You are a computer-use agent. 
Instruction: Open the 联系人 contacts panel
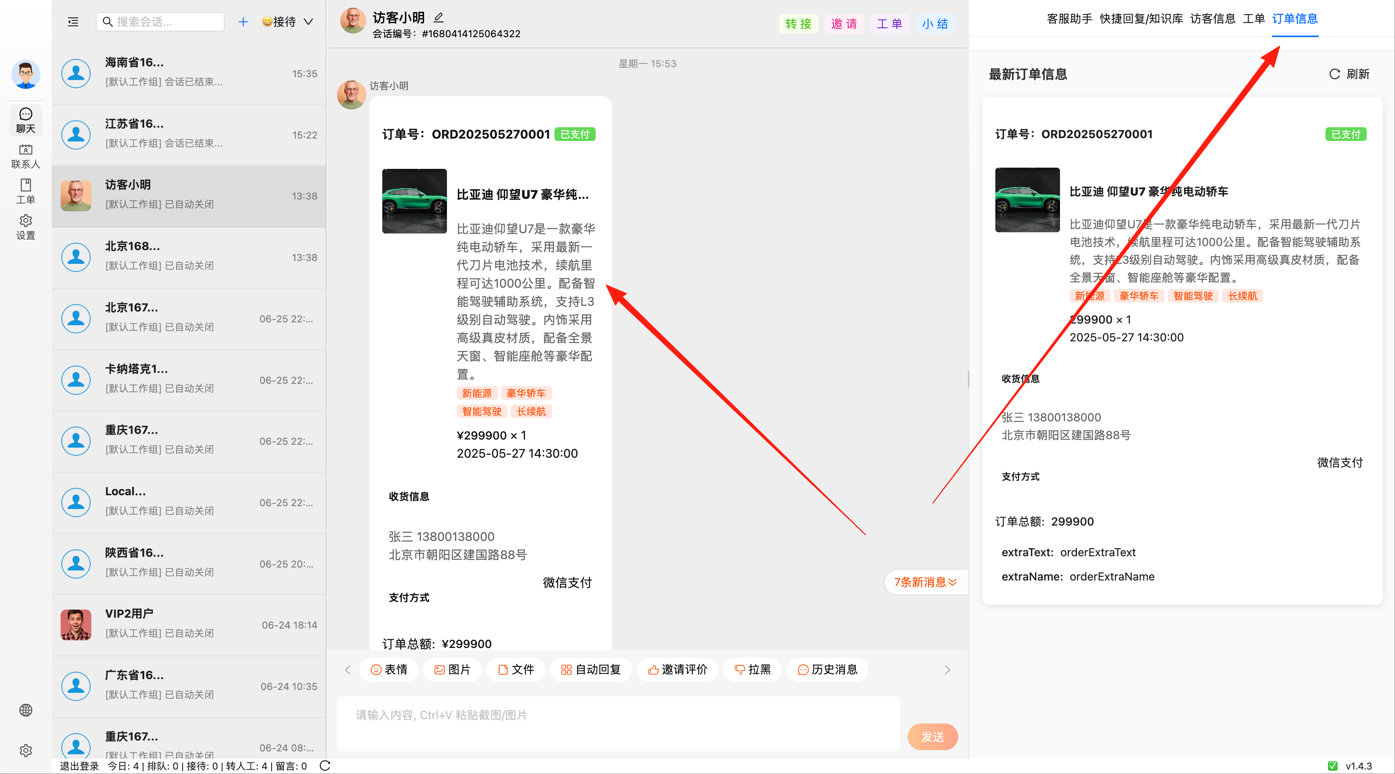coord(25,156)
